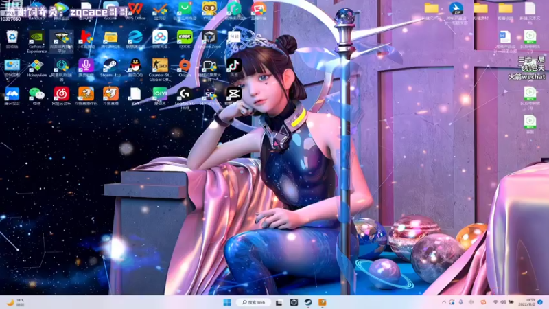Open the QQ penguin icon
The width and height of the screenshot is (549, 309).
point(135,66)
